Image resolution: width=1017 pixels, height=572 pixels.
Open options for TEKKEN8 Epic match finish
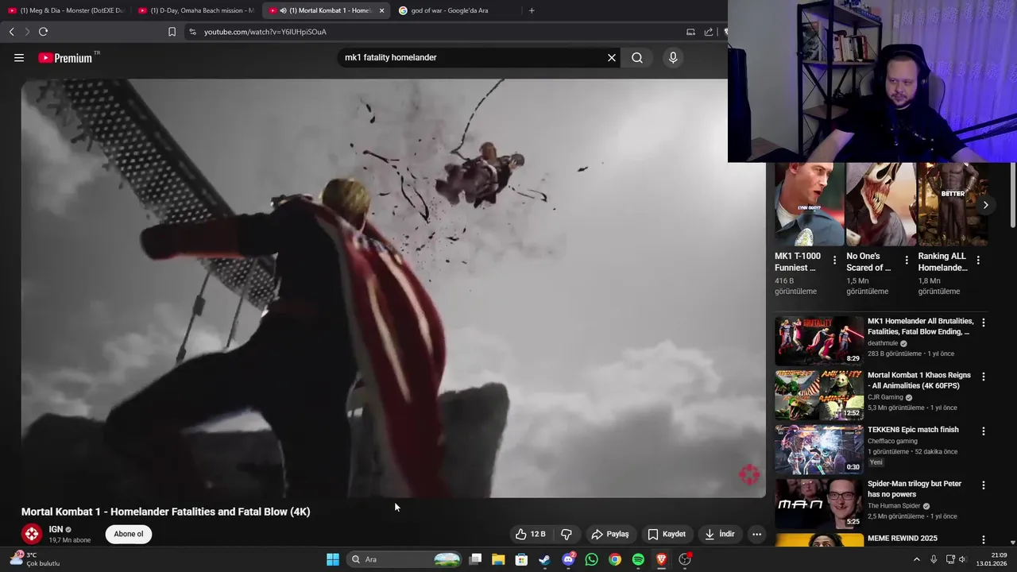point(984,431)
